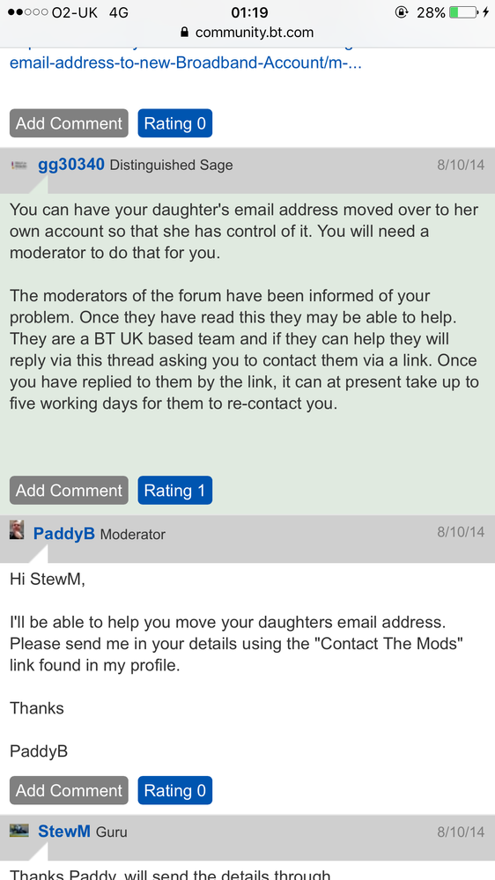Tap the battery icon in status bar
Image resolution: width=495 pixels, height=880 pixels.
pyautogui.click(x=464, y=11)
